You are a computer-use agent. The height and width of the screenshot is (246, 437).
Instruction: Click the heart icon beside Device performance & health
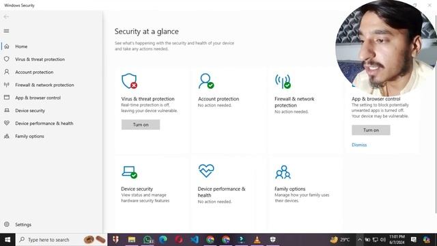point(7,123)
